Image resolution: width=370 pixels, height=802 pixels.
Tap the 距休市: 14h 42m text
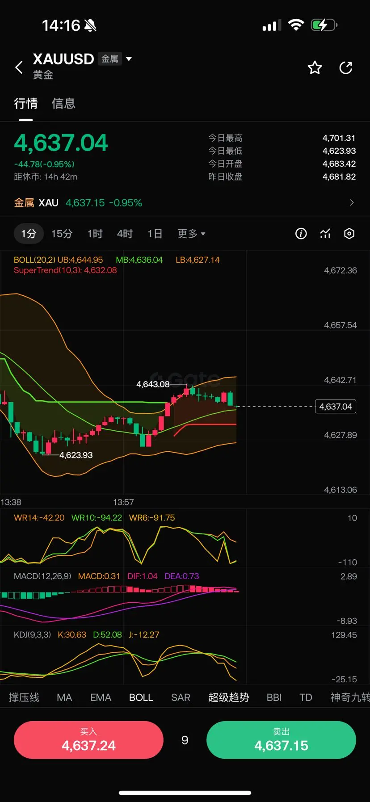[46, 176]
